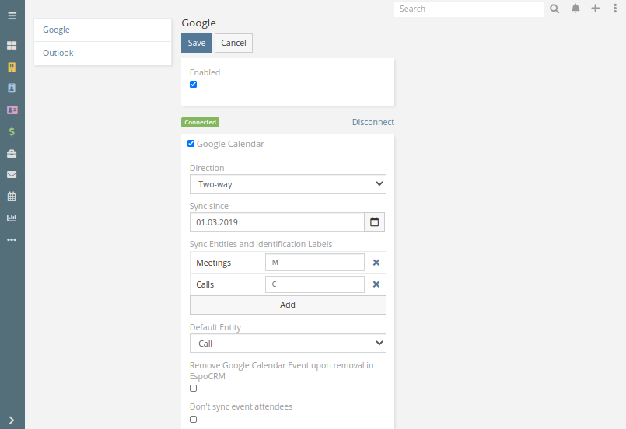Screen dimensions: 626x429
Task: Open Opportunities via the dollar icon
Action: (x=12, y=131)
